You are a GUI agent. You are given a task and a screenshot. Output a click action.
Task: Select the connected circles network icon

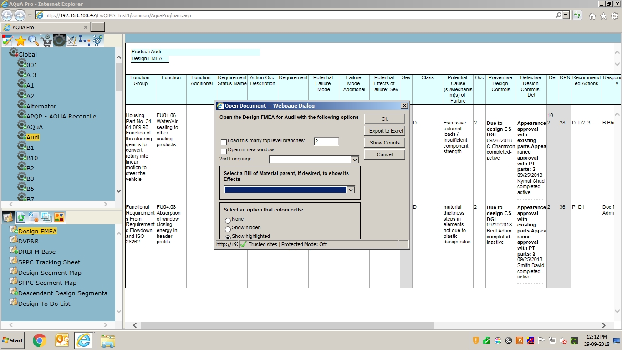(97, 41)
